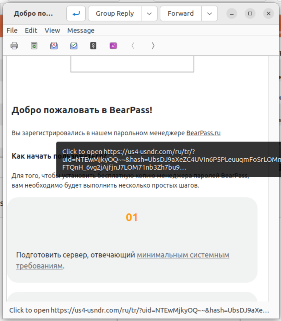Viewport: 281px width, 321px height.
Task: Click the Добро пожаловать в BearPass! heading
Action: pyautogui.click(x=82, y=111)
